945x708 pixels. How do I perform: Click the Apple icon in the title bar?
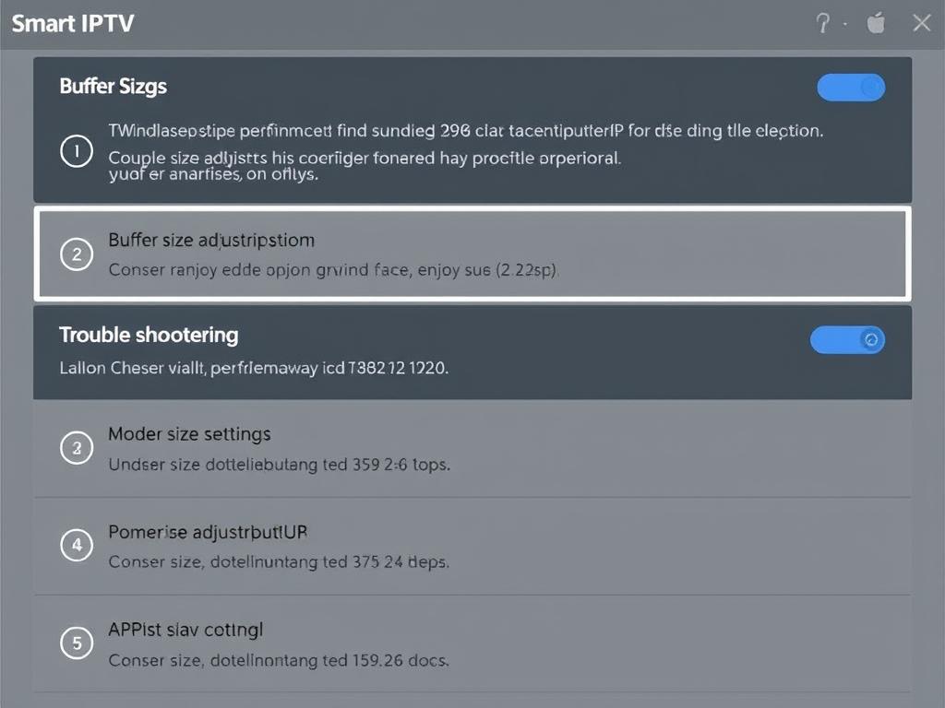click(x=875, y=23)
